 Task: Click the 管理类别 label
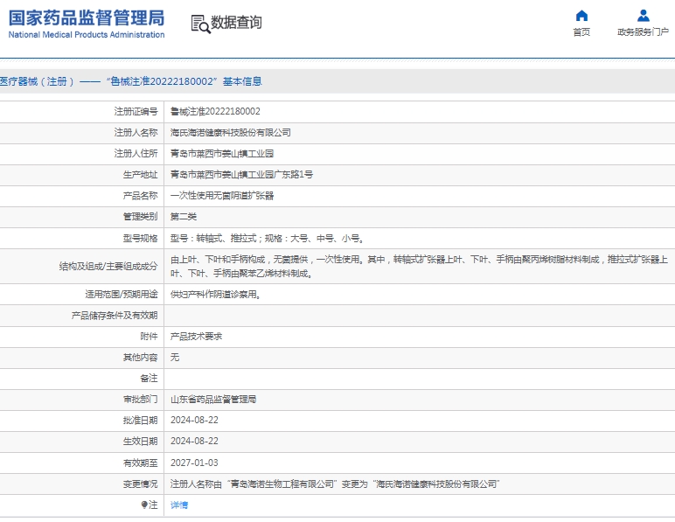tap(141, 217)
